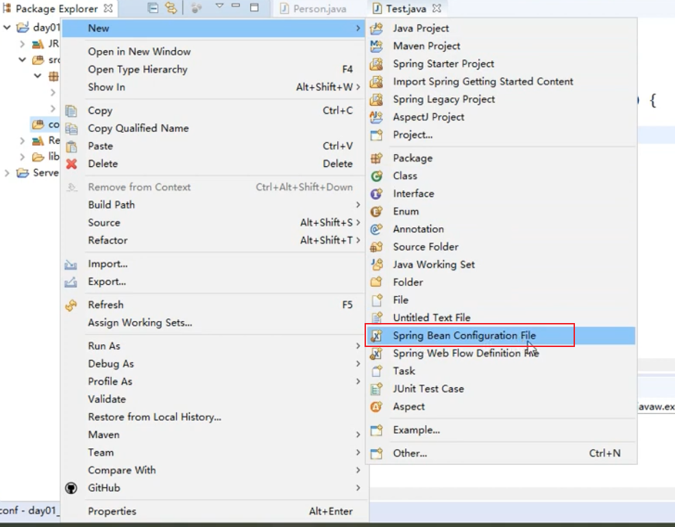The image size is (675, 527).
Task: Choose Assign Working Sets...
Action: click(214, 323)
